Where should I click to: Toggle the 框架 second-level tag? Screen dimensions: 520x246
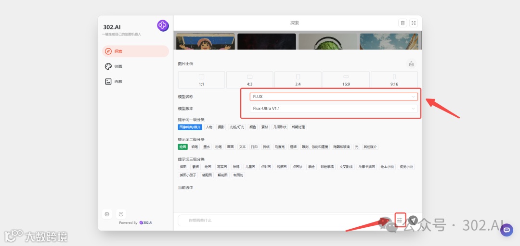pos(293,147)
